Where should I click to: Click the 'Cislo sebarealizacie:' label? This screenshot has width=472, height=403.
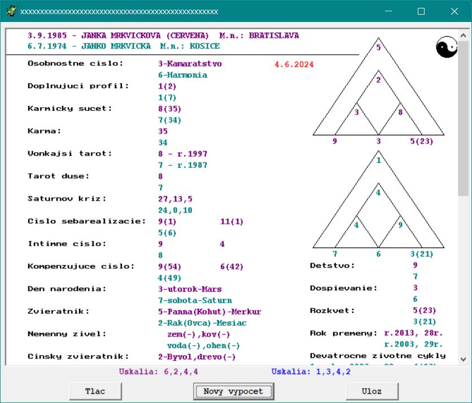[x=87, y=221]
